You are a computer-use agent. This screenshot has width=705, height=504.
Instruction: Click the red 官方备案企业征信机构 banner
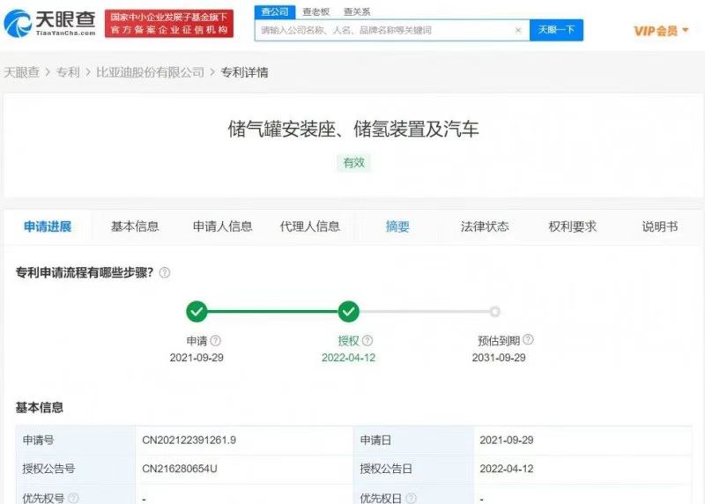point(169,24)
